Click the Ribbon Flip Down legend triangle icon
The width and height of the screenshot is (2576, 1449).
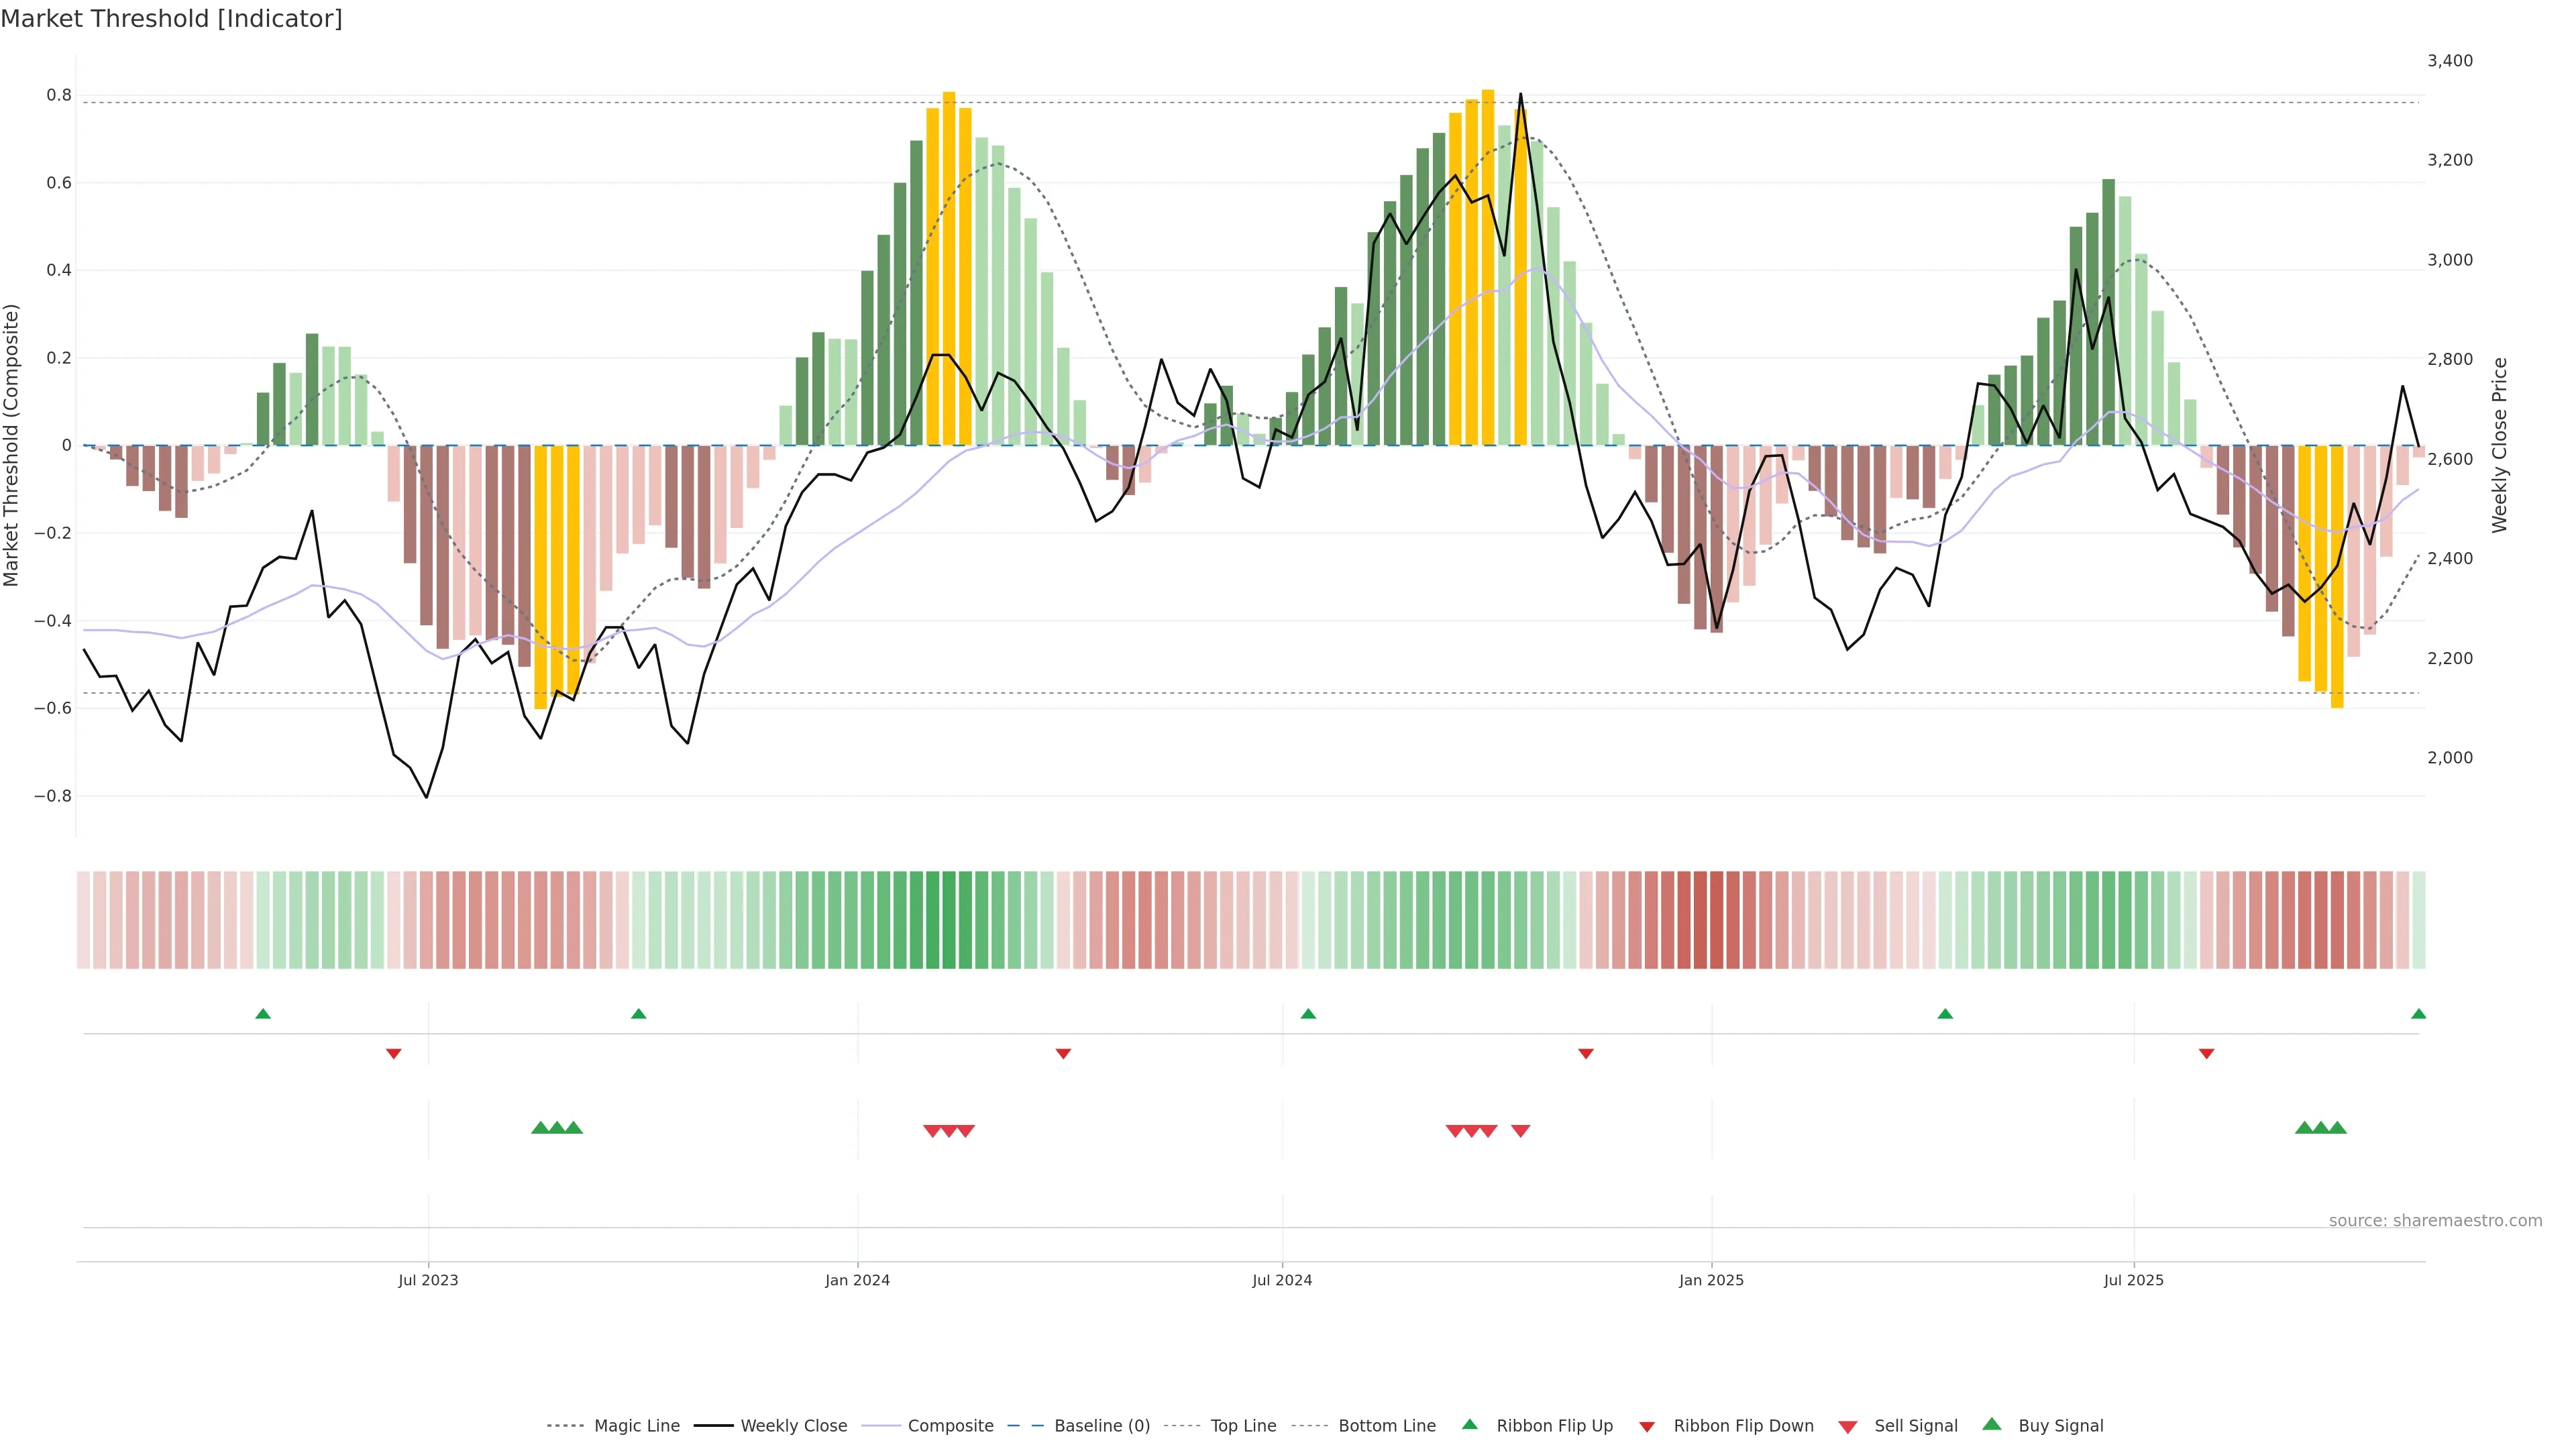tap(1647, 1426)
